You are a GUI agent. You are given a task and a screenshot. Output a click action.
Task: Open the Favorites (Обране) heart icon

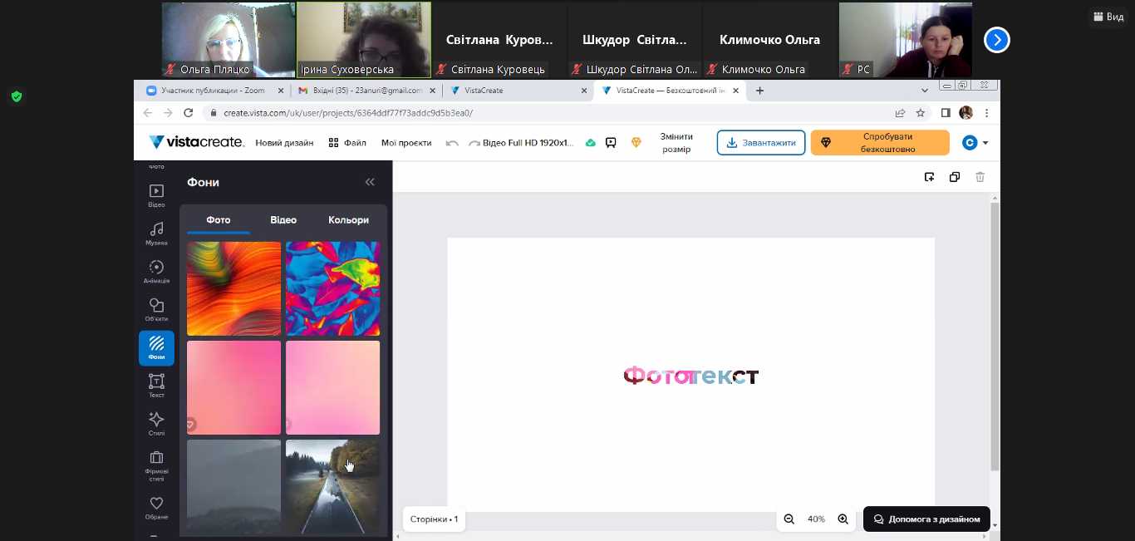[x=156, y=507]
